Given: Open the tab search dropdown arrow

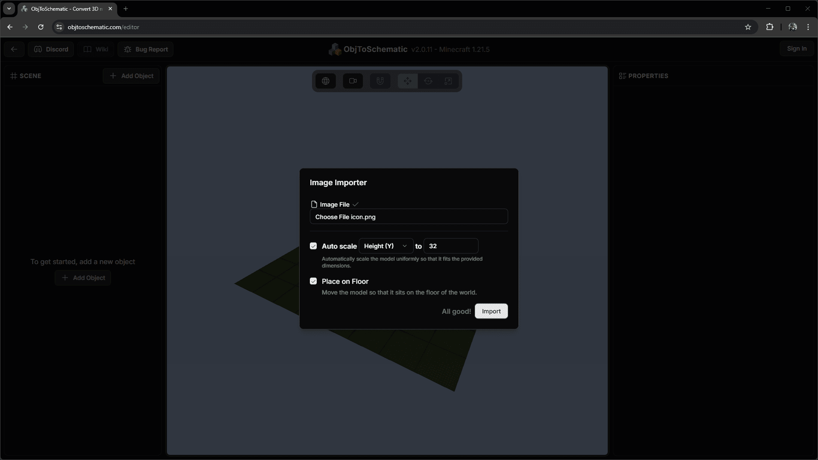Looking at the screenshot, I should tap(9, 9).
